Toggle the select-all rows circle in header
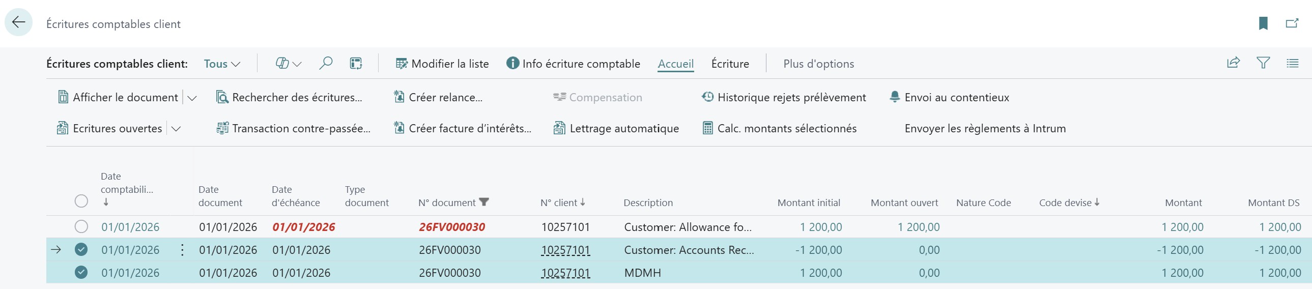 pyautogui.click(x=81, y=201)
